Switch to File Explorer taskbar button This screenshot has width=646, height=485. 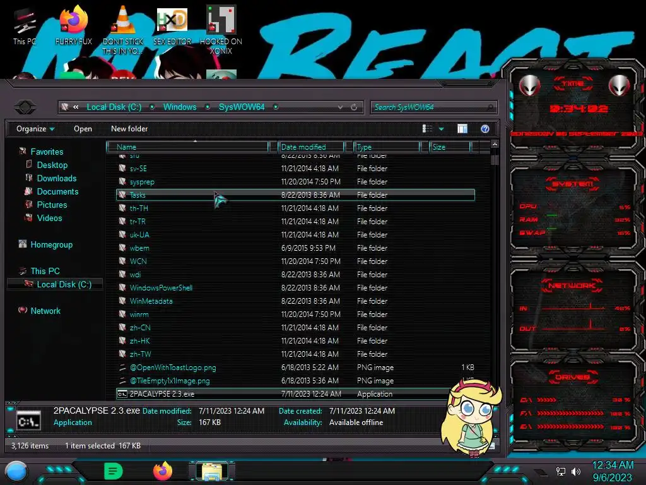212,471
